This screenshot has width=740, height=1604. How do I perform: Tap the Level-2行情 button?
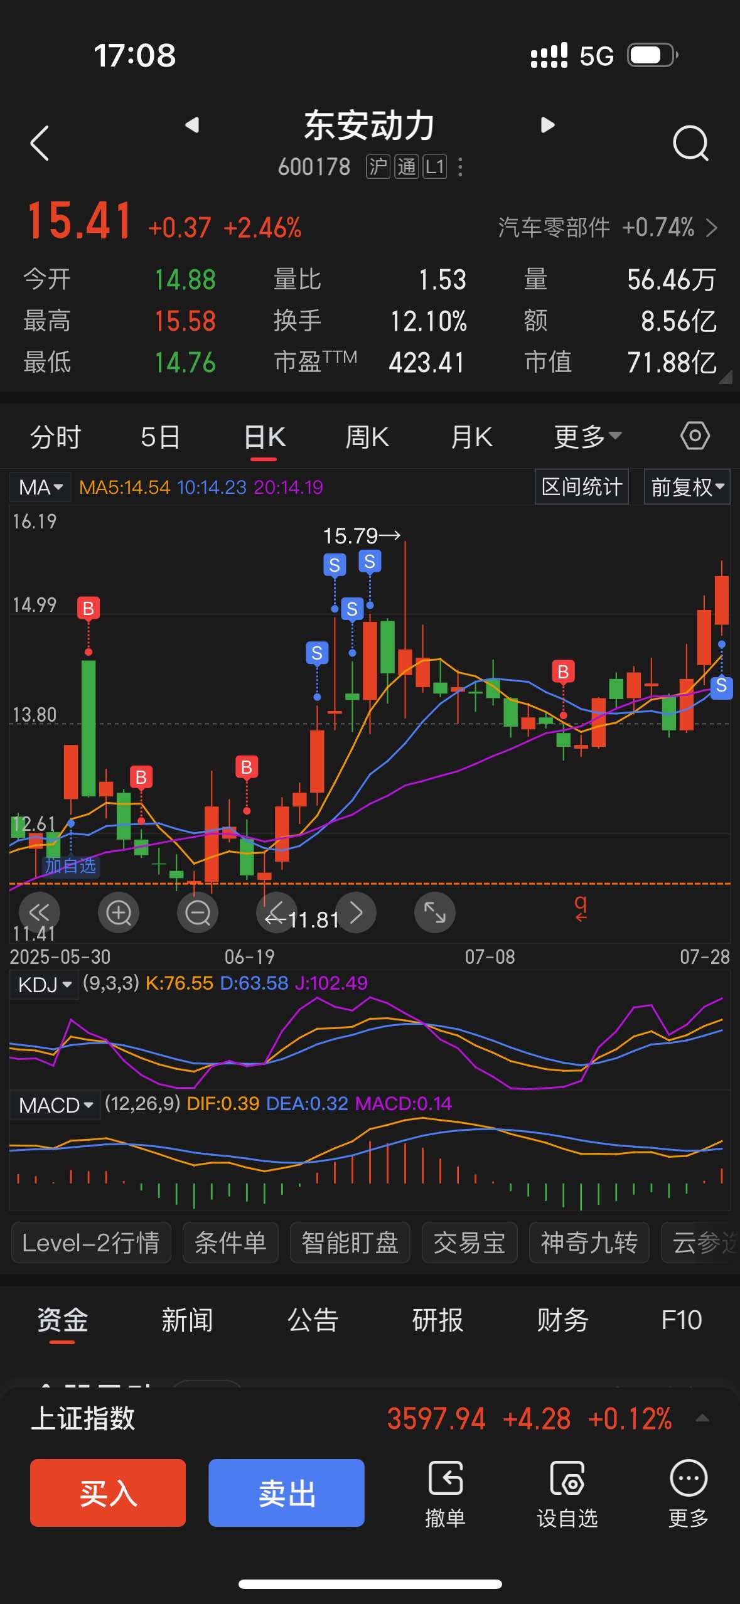point(91,1243)
